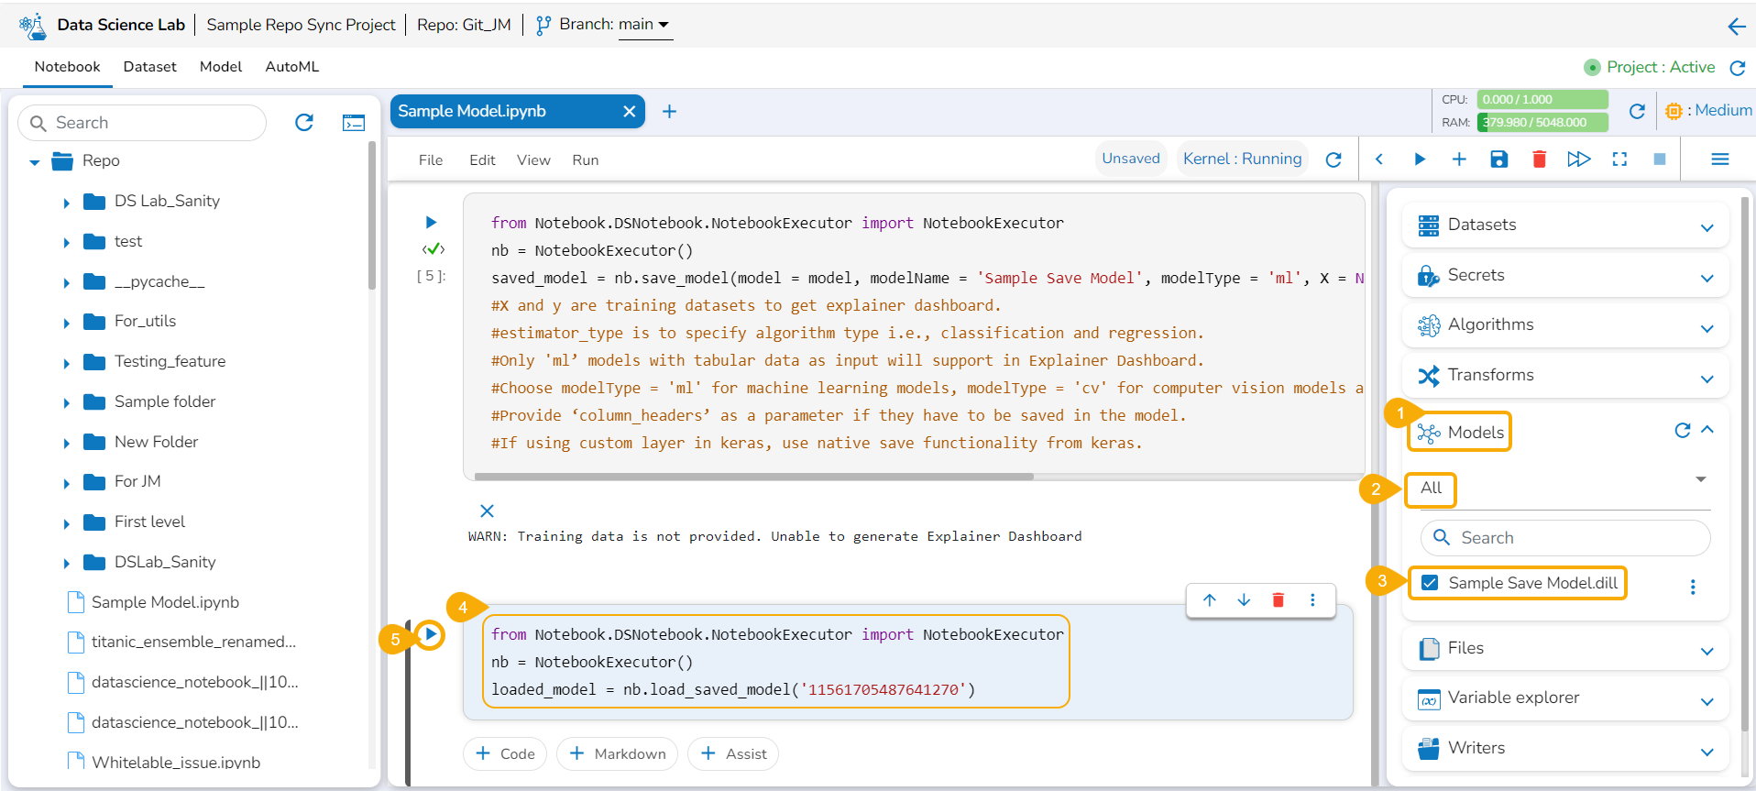The width and height of the screenshot is (1756, 791).
Task: Click the save notebook icon in toolbar
Action: pos(1498,159)
